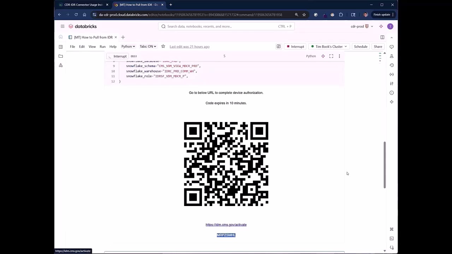Open the home icon beside notebook tab
This screenshot has width=452, height=254.
pyautogui.click(x=61, y=37)
